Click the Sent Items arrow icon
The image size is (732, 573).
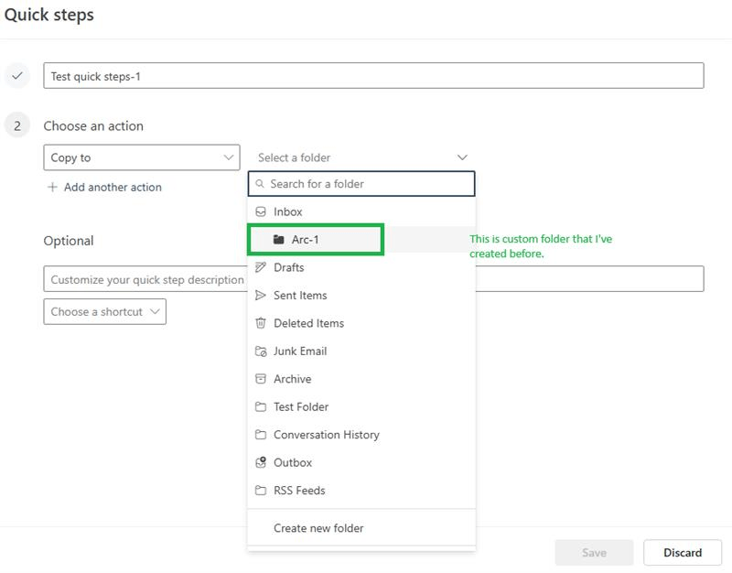[x=261, y=296]
